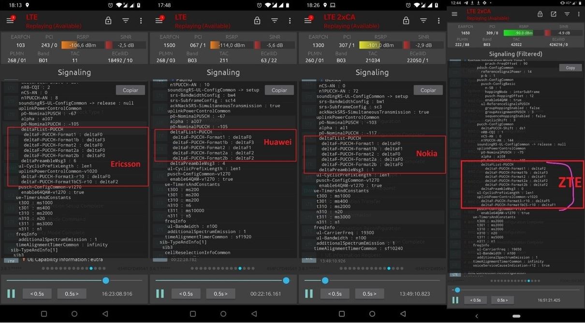Image resolution: width=585 pixels, height=323 pixels.
Task: Click the open-external share icon in the 12:44 screen
Action: (x=554, y=14)
